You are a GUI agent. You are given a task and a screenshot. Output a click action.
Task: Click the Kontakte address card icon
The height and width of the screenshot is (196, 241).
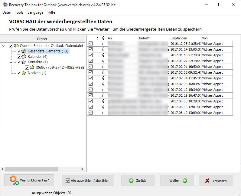click(24, 62)
